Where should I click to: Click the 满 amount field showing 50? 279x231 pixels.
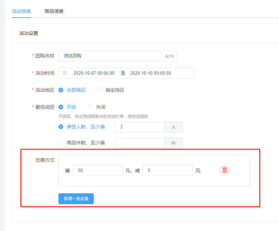(x=98, y=171)
